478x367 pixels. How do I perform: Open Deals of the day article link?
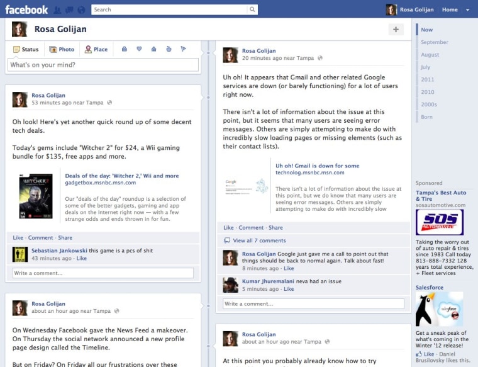pos(122,176)
